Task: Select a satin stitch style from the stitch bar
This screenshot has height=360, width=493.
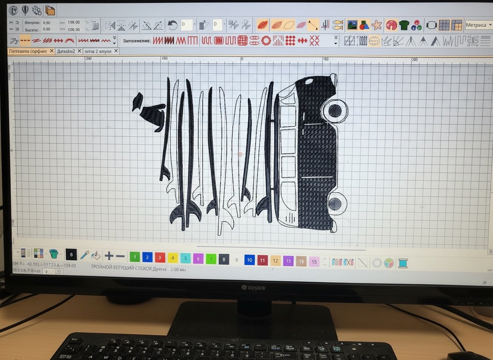Action: (x=157, y=40)
